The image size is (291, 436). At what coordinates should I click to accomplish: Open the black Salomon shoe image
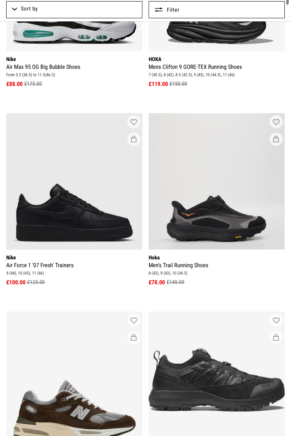tap(217, 385)
